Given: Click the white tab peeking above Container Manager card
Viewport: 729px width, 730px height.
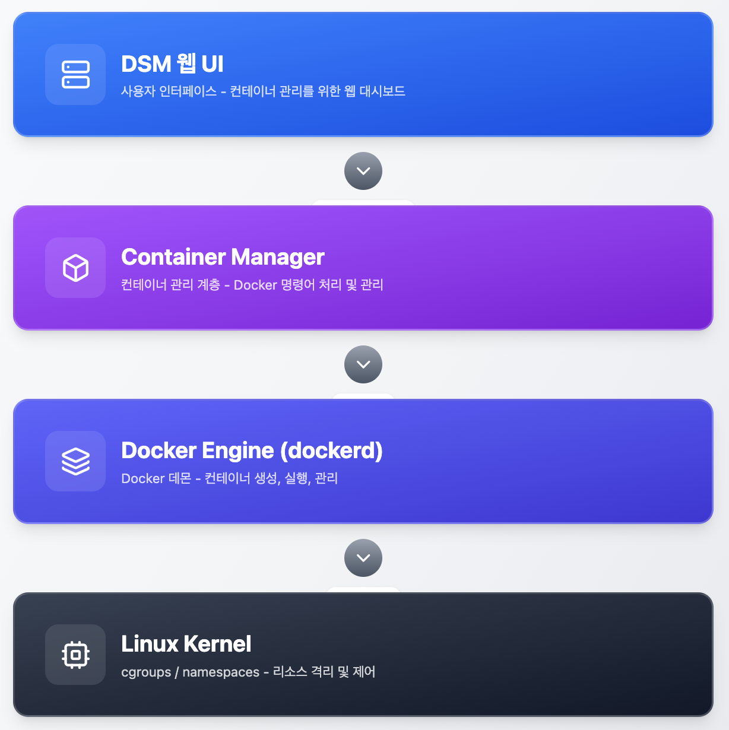Looking at the screenshot, I should pyautogui.click(x=363, y=203).
